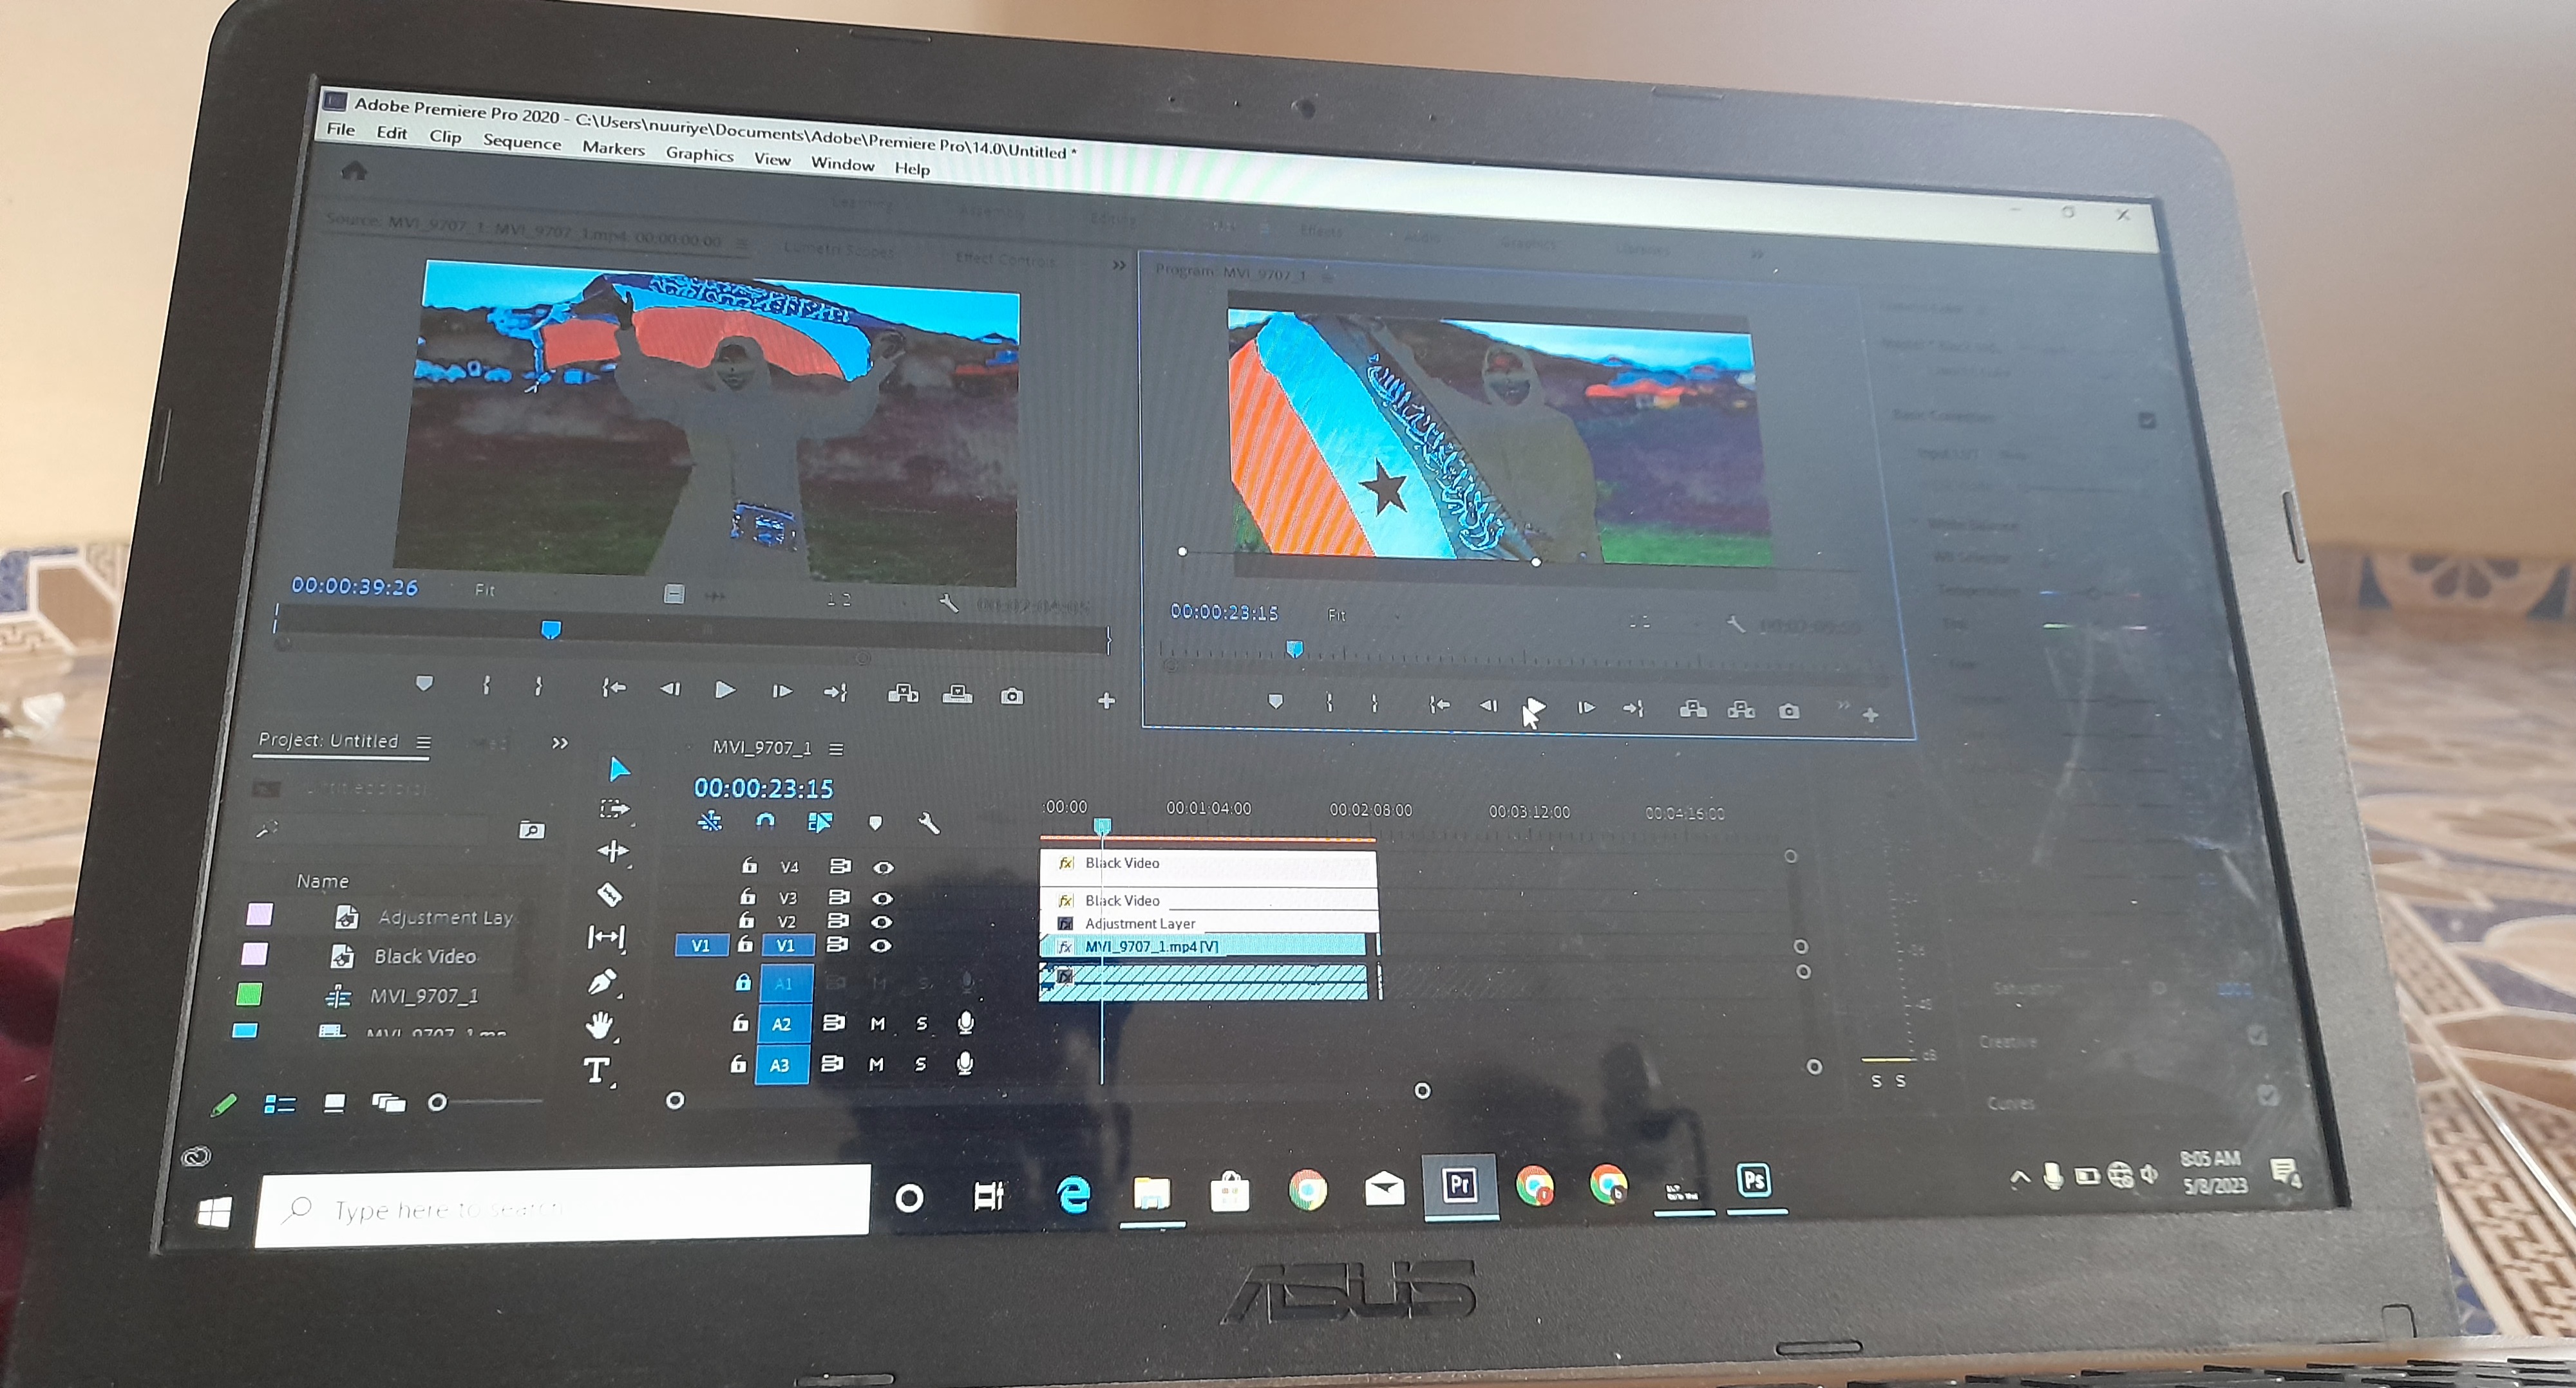Open Program monitor Fit zoom dropdown
2576x1388 pixels.
1337,615
